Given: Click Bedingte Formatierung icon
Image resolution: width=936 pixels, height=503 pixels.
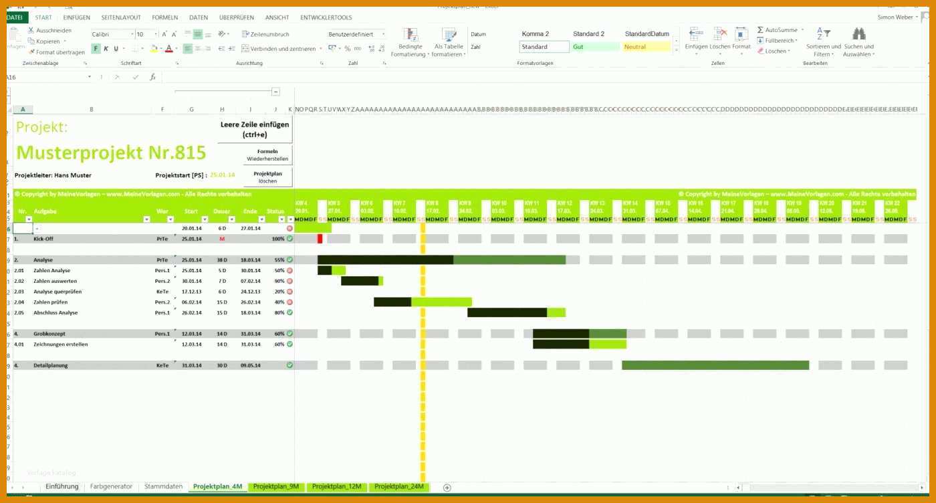Looking at the screenshot, I should pos(411,35).
